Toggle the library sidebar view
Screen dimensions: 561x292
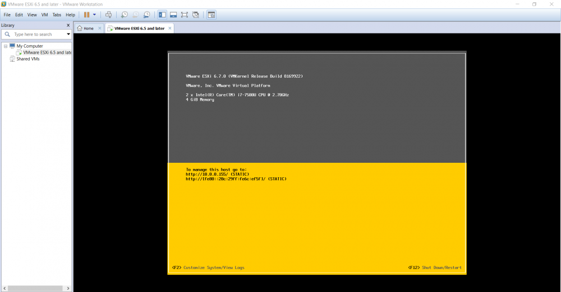coord(163,15)
